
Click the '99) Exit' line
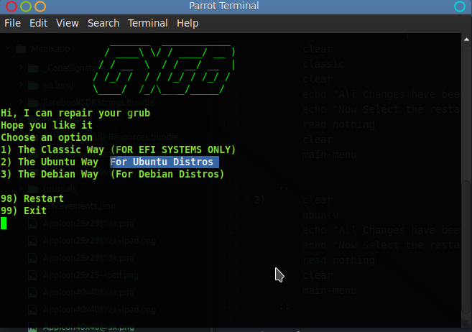pyautogui.click(x=24, y=211)
